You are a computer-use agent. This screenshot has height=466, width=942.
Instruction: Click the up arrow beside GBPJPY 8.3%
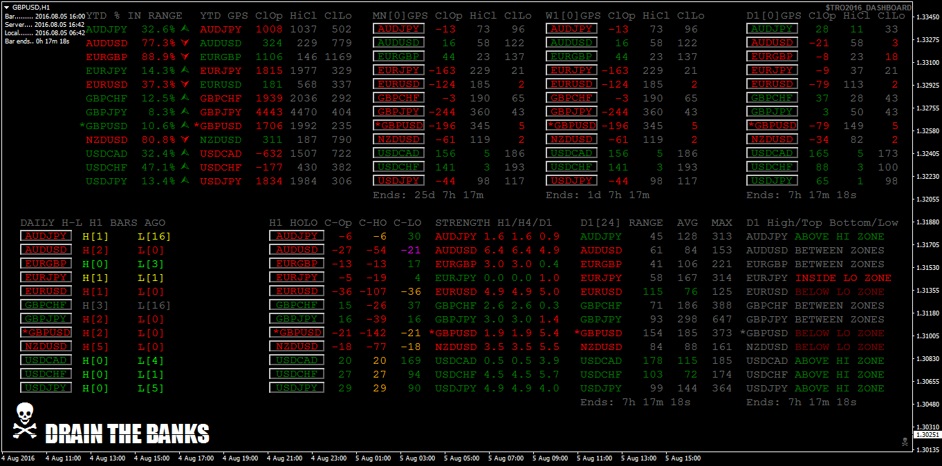(x=185, y=111)
